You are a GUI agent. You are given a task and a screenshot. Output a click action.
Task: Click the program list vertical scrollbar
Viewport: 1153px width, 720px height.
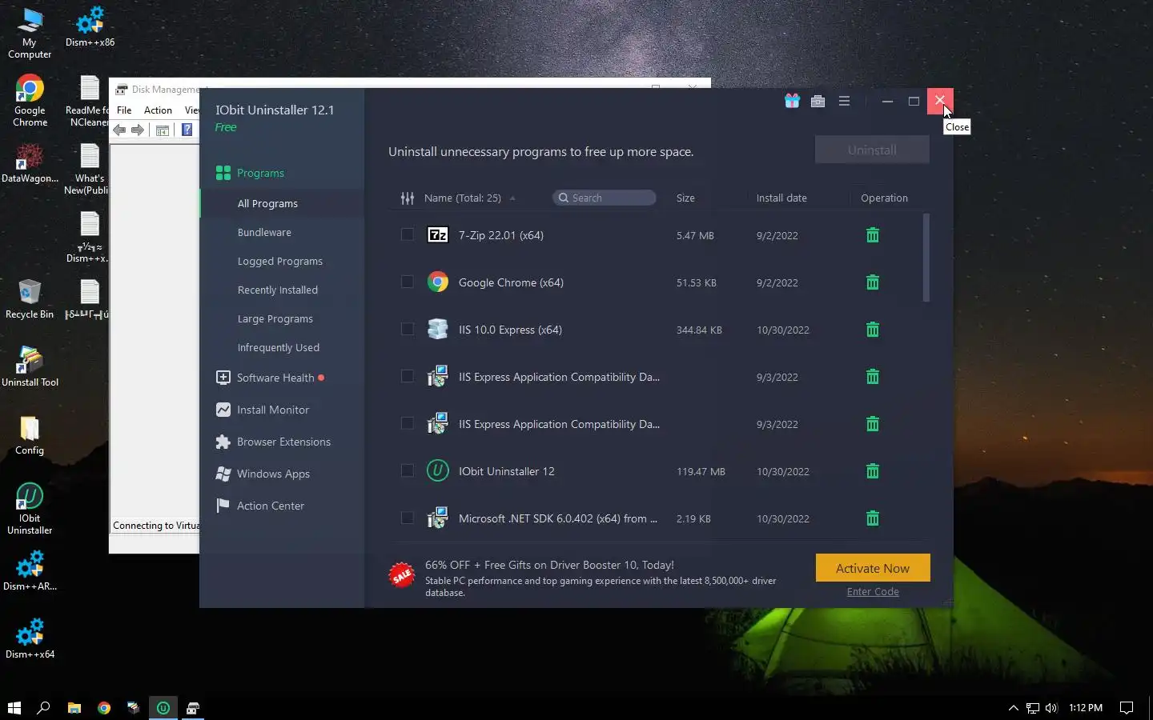point(926,258)
